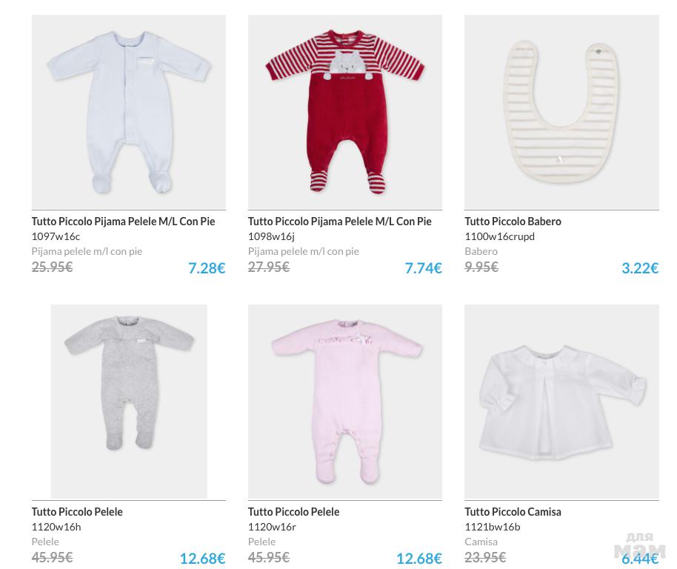Open the pink knitted pelele image
The height and width of the screenshot is (569, 677).
click(344, 401)
